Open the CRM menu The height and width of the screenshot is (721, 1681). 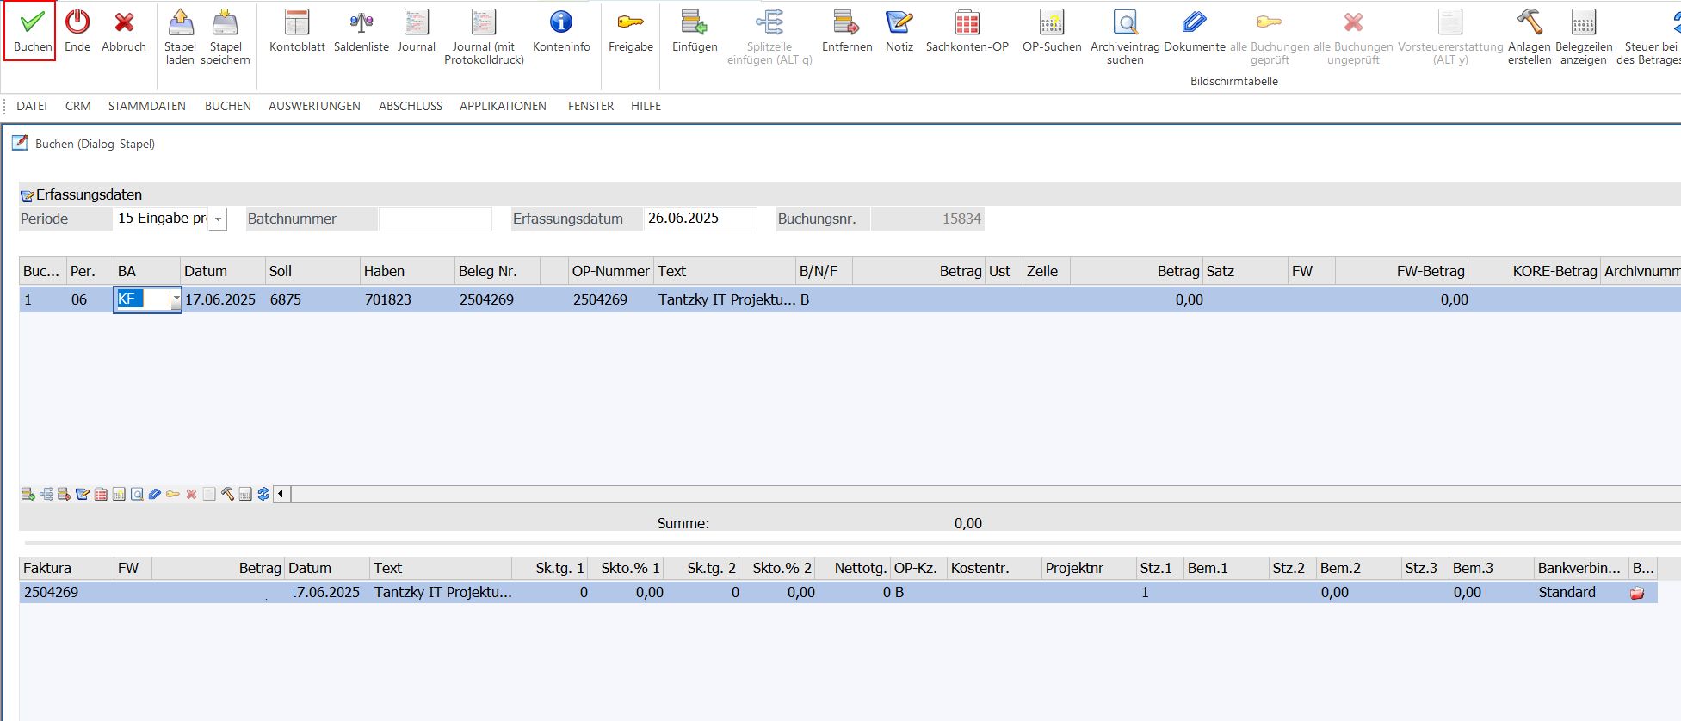coord(77,106)
